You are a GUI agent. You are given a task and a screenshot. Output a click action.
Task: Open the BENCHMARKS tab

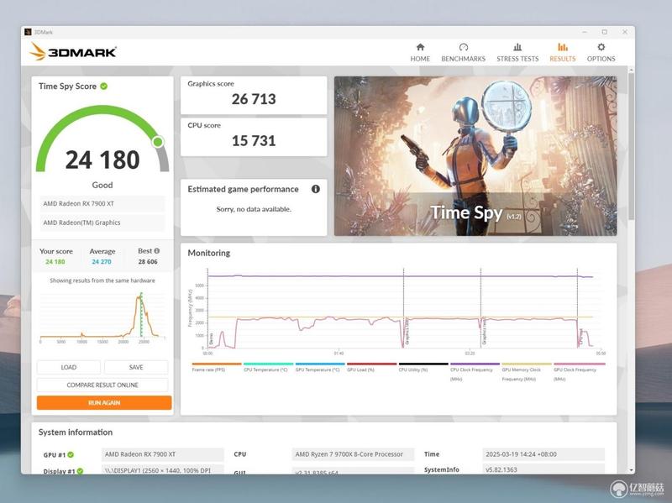(x=464, y=53)
